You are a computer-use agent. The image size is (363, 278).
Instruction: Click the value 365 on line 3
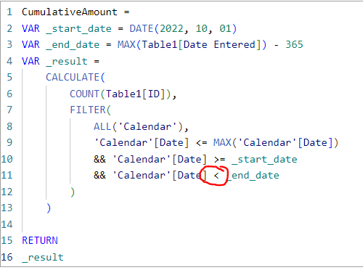coord(294,44)
